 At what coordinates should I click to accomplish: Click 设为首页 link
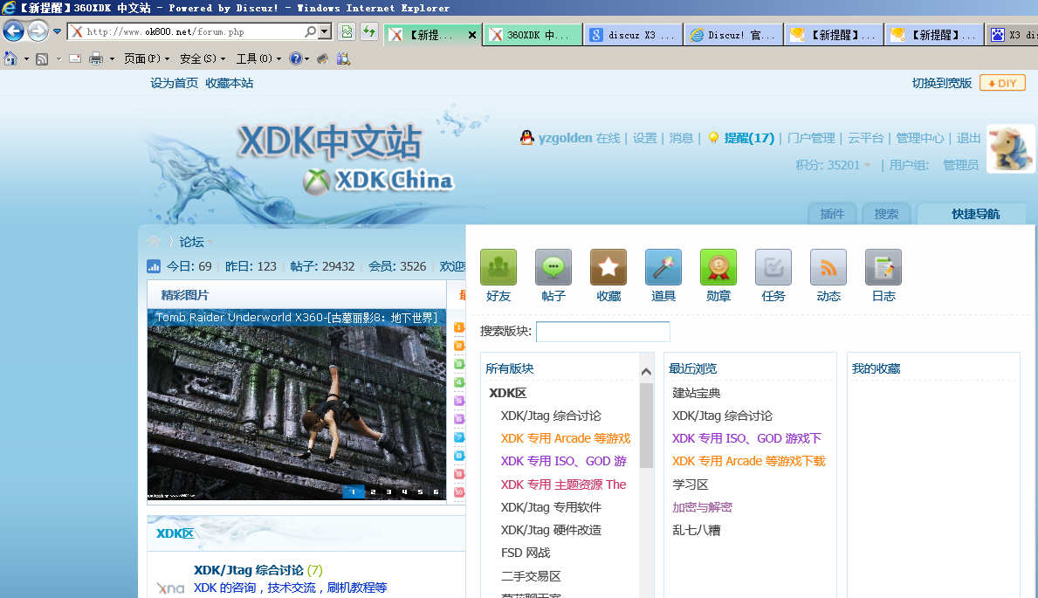click(174, 83)
